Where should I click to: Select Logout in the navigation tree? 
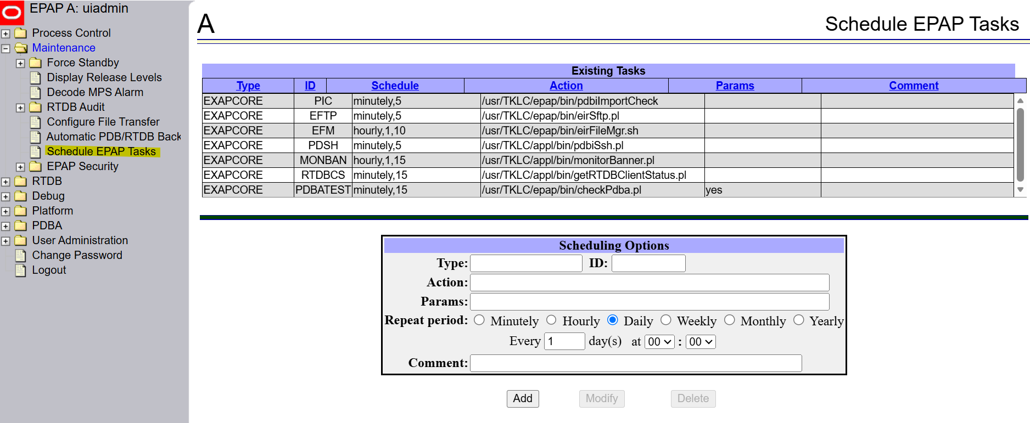[x=49, y=270]
